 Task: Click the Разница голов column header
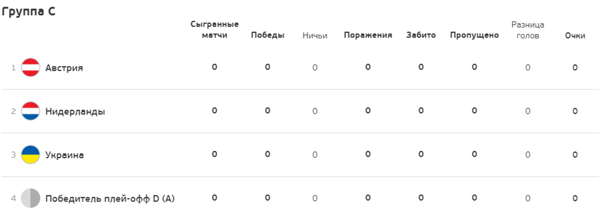pos(528,30)
